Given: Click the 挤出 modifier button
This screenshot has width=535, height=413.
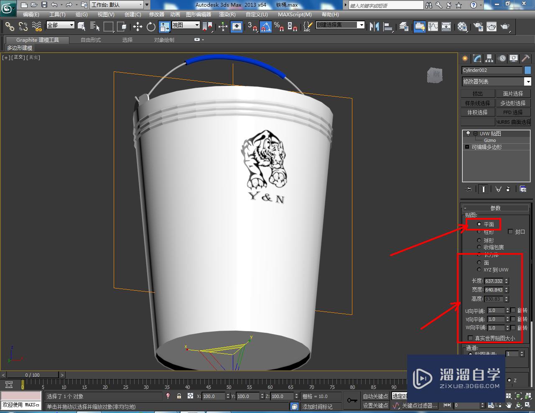Looking at the screenshot, I should coord(478,94).
